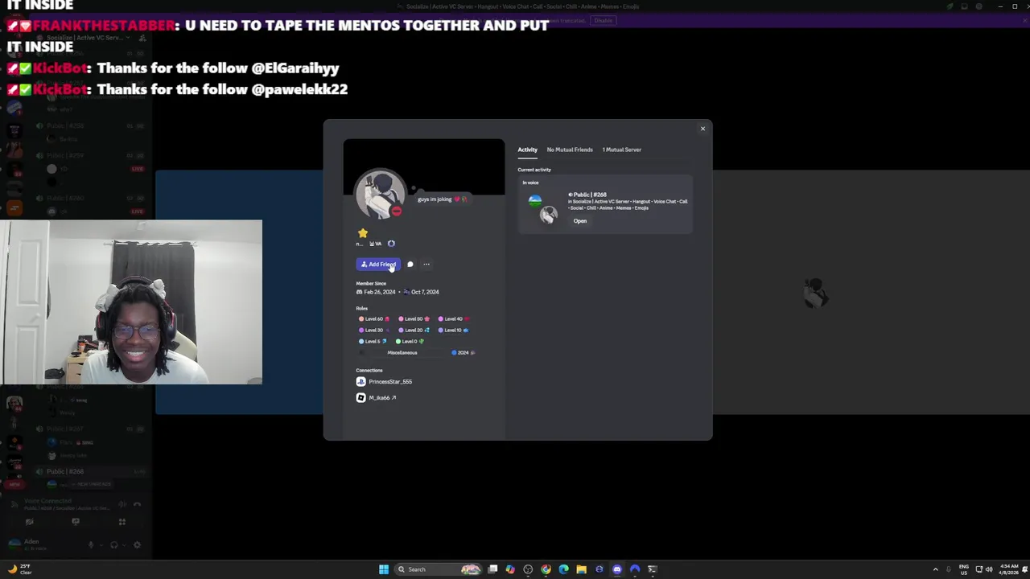Click the round badge icon beside the VA tag
The height and width of the screenshot is (579, 1030).
(391, 244)
